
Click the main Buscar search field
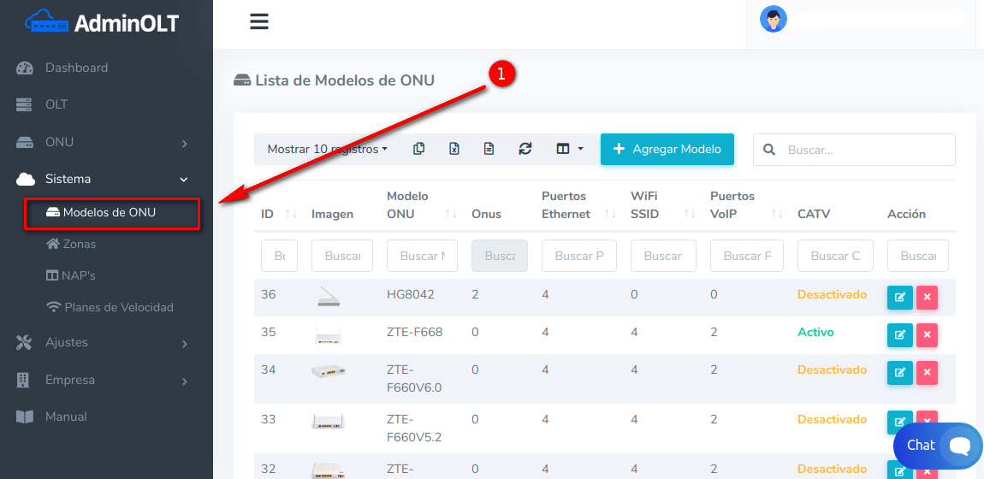tap(864, 150)
